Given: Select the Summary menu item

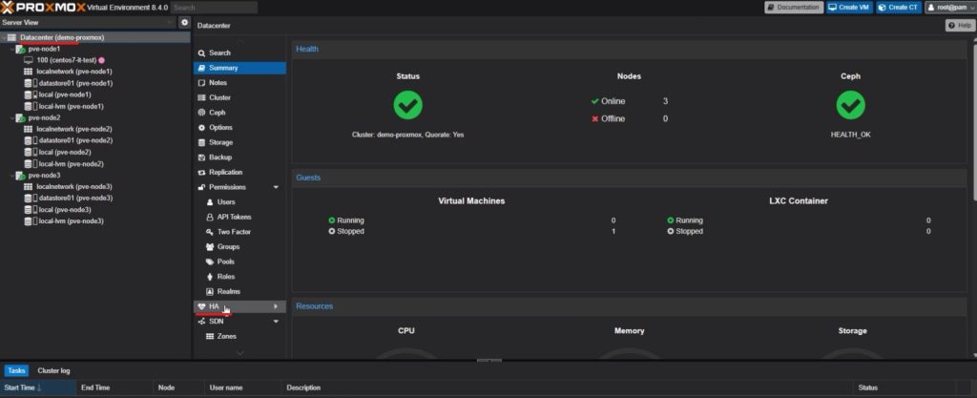Looking at the screenshot, I should click(x=239, y=68).
